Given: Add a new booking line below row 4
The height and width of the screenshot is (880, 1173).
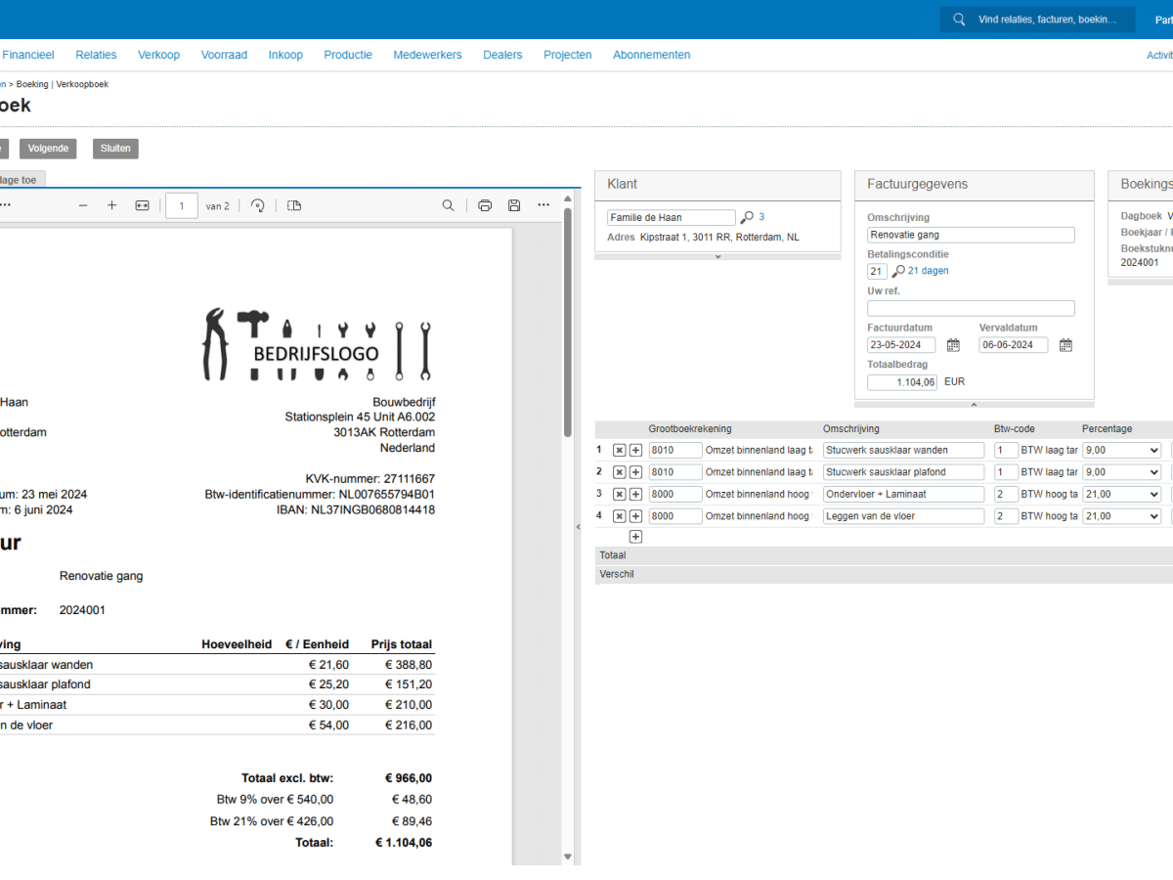Looking at the screenshot, I should [x=635, y=537].
